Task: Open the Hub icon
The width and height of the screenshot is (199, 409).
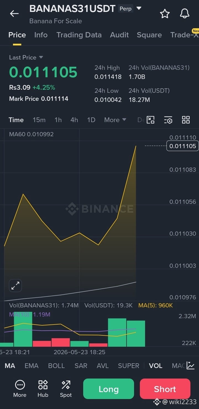Action: pyautogui.click(x=43, y=389)
